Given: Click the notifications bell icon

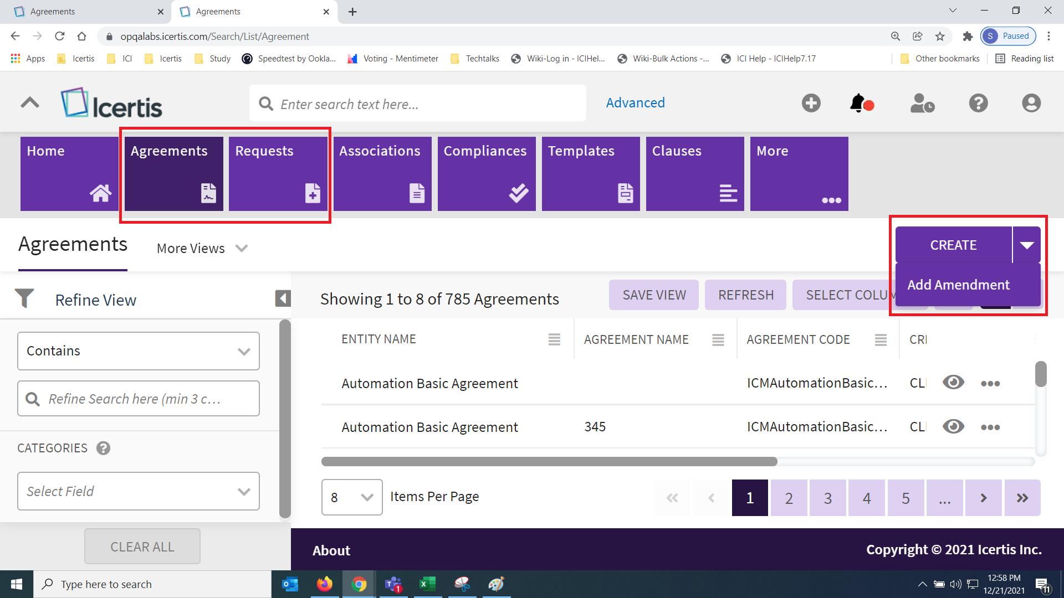Looking at the screenshot, I should click(x=858, y=103).
